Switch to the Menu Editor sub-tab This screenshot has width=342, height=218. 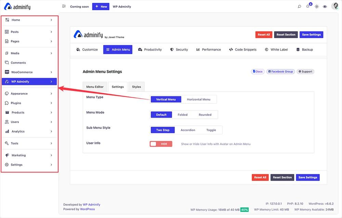(x=95, y=87)
